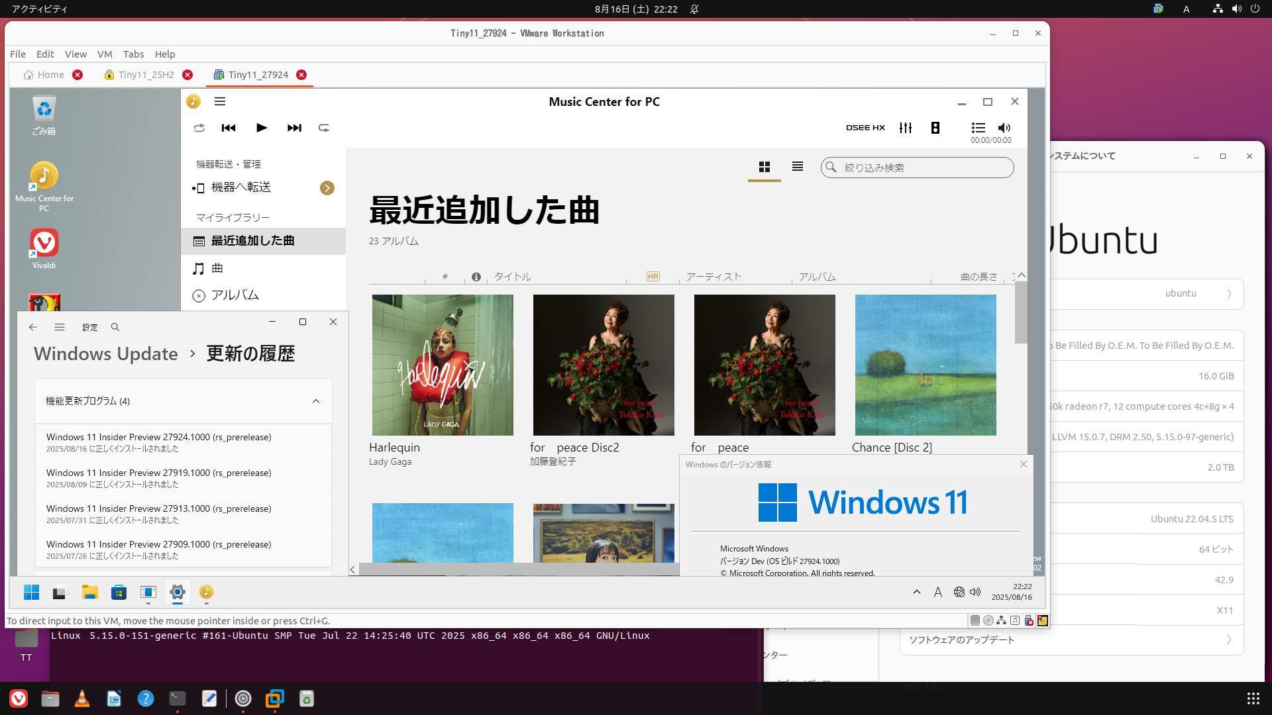Expand the 機器へ転送 arrow button
1272x715 pixels.
[327, 188]
